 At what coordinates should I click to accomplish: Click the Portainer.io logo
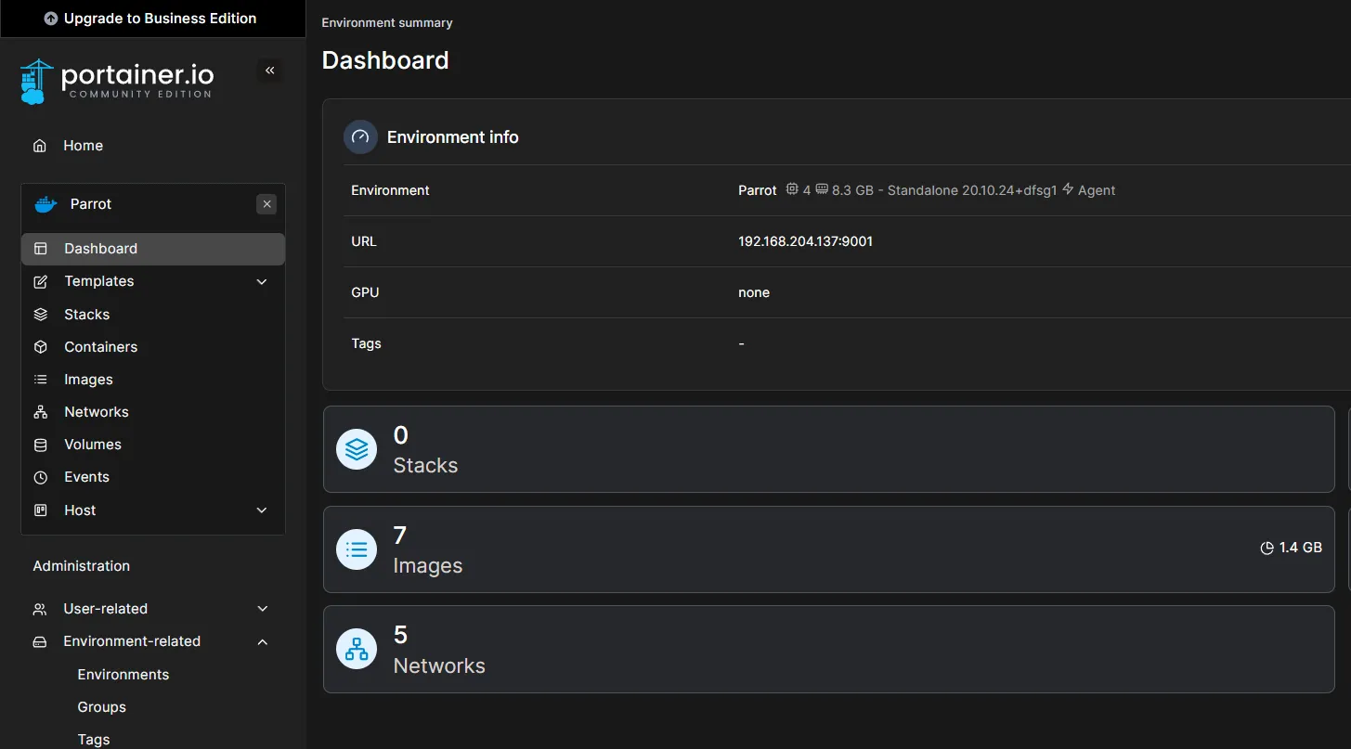pyautogui.click(x=117, y=82)
